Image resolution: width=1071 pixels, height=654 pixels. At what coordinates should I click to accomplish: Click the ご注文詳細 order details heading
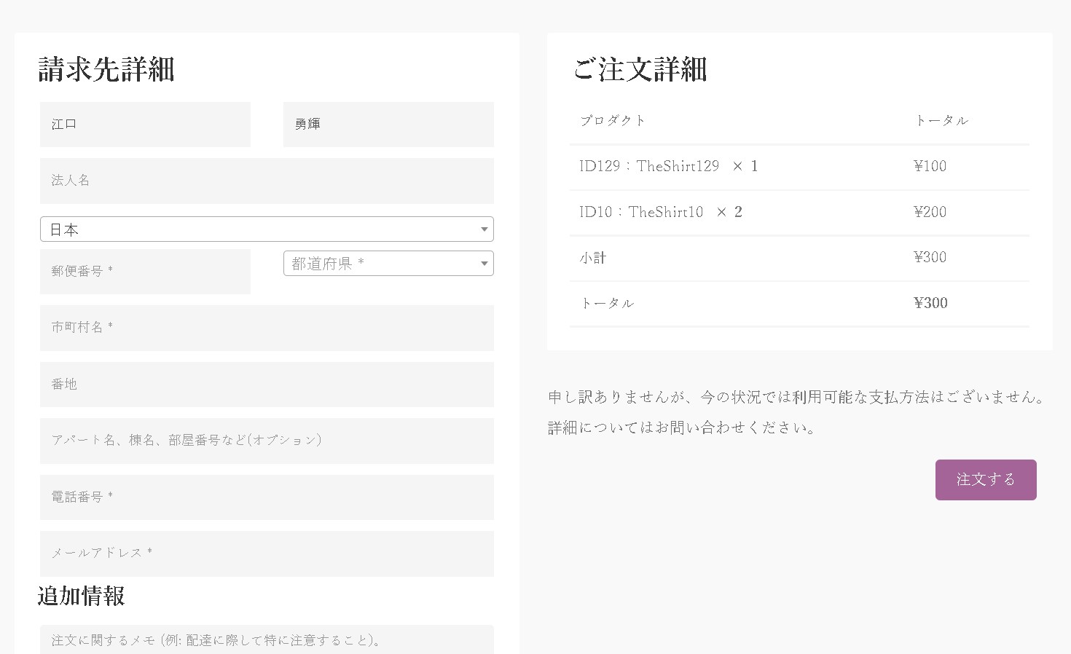640,70
